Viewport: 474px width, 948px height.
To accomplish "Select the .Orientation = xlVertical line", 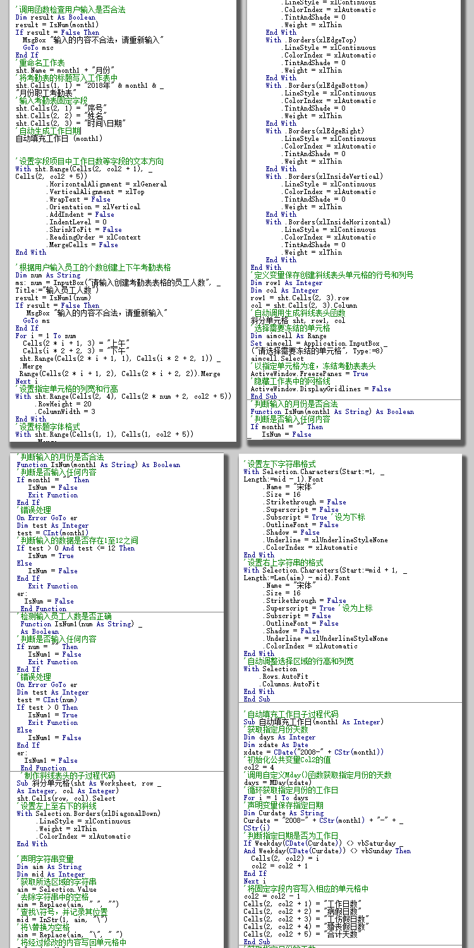I will (x=94, y=207).
